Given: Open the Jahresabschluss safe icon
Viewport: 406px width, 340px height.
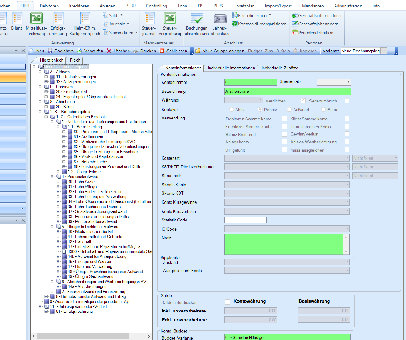Looking at the screenshot, I should tap(220, 19).
